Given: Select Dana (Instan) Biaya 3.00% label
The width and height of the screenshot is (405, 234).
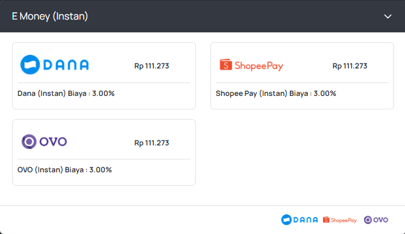Looking at the screenshot, I should 66,93.
